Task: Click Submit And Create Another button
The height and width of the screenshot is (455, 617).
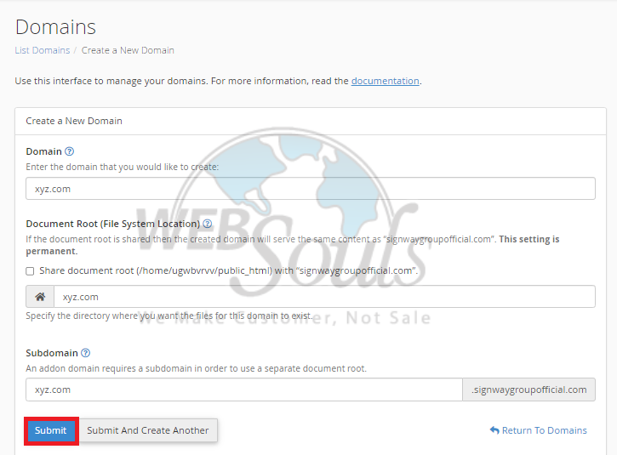Action: click(x=148, y=430)
